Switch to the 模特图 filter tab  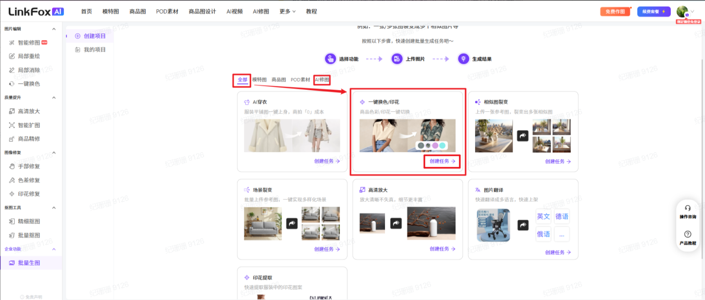(259, 79)
